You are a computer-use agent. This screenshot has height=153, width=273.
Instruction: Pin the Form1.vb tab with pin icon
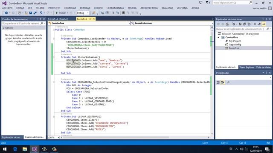90,19
